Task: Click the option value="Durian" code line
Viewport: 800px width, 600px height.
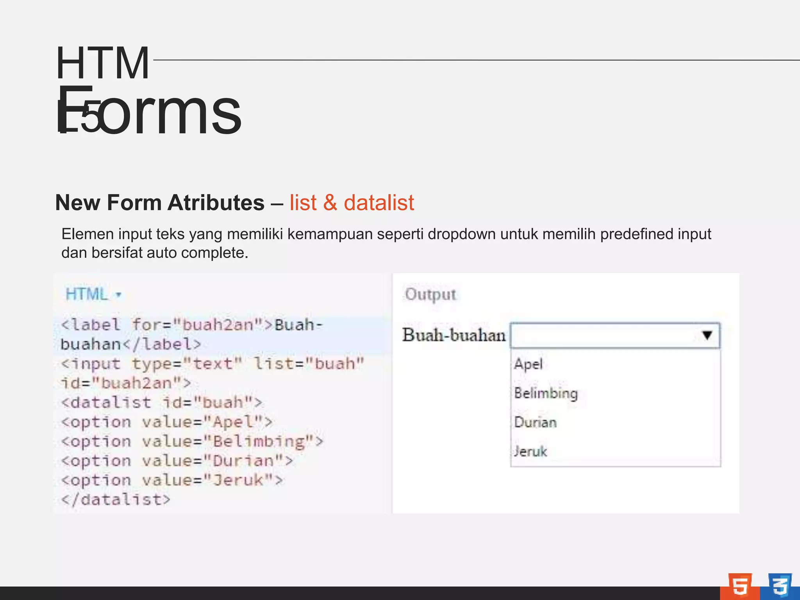Action: 177,461
